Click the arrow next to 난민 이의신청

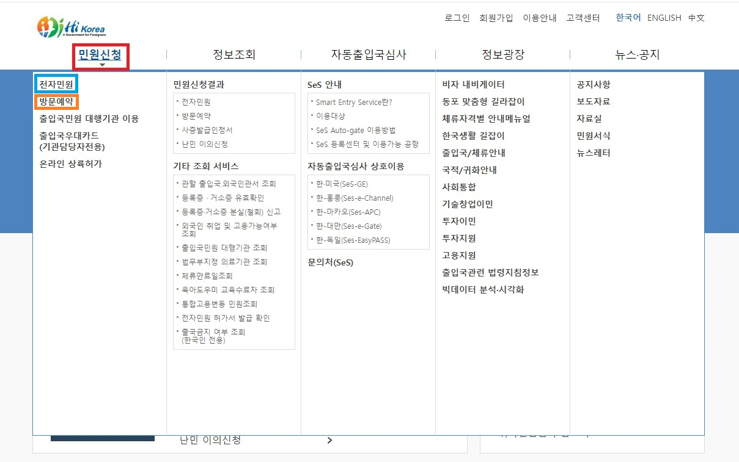tap(329, 440)
